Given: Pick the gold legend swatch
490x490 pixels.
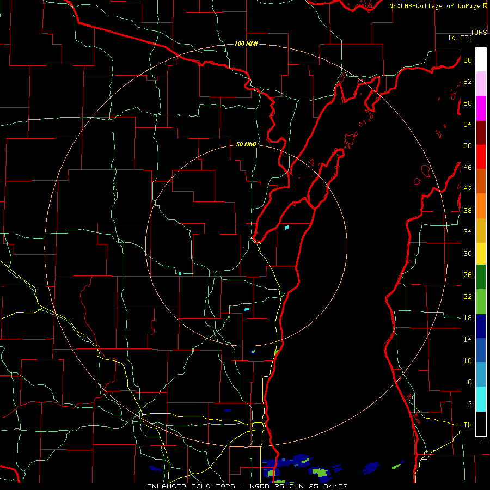Looking at the screenshot, I should (481, 230).
